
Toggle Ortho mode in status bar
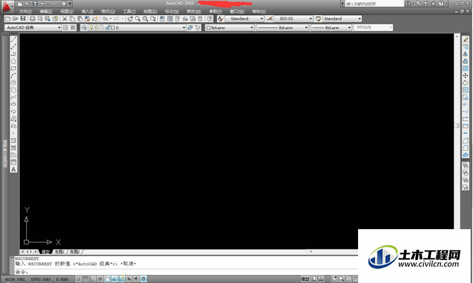93,279
